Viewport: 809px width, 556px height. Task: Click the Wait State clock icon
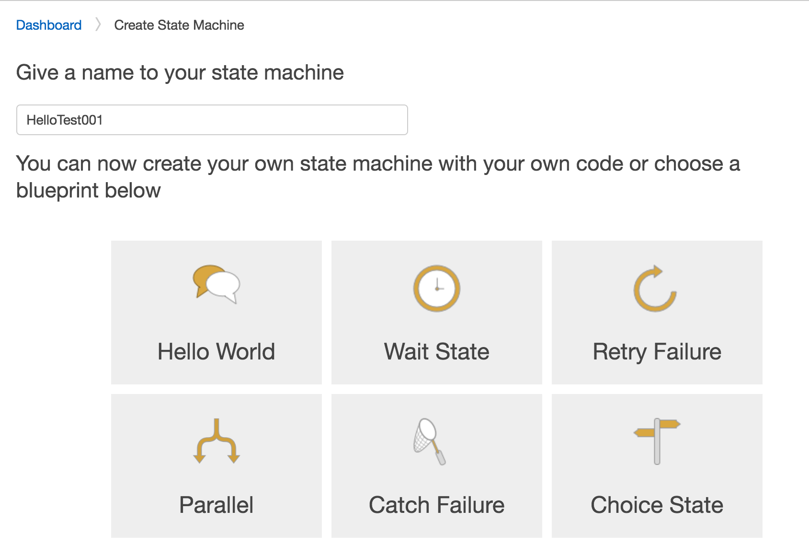[437, 289]
